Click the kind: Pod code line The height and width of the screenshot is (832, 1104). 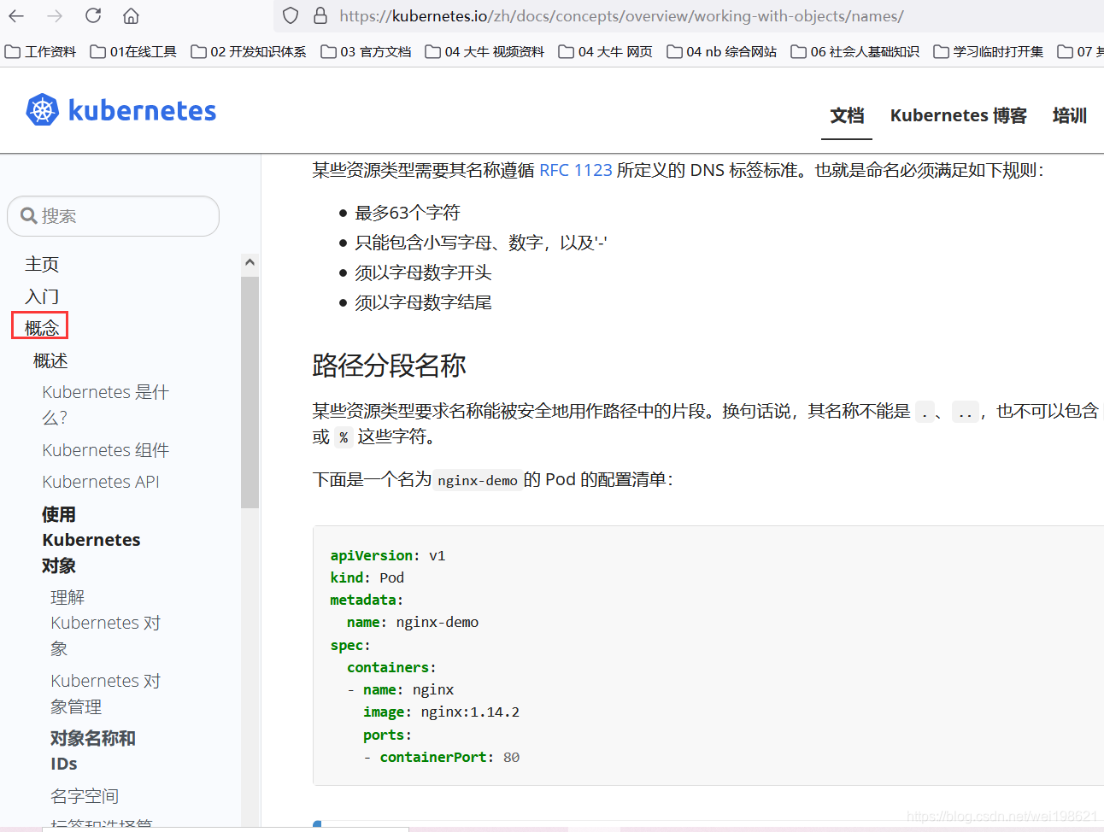pos(367,577)
